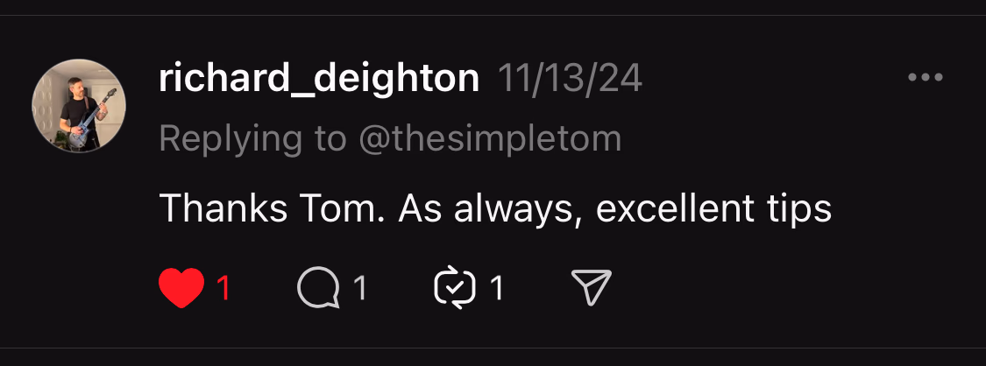Unlike the post using the red heart
986x366 pixels.
click(181, 288)
